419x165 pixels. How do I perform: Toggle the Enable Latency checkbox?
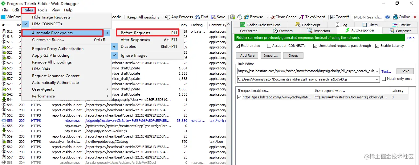point(377,46)
